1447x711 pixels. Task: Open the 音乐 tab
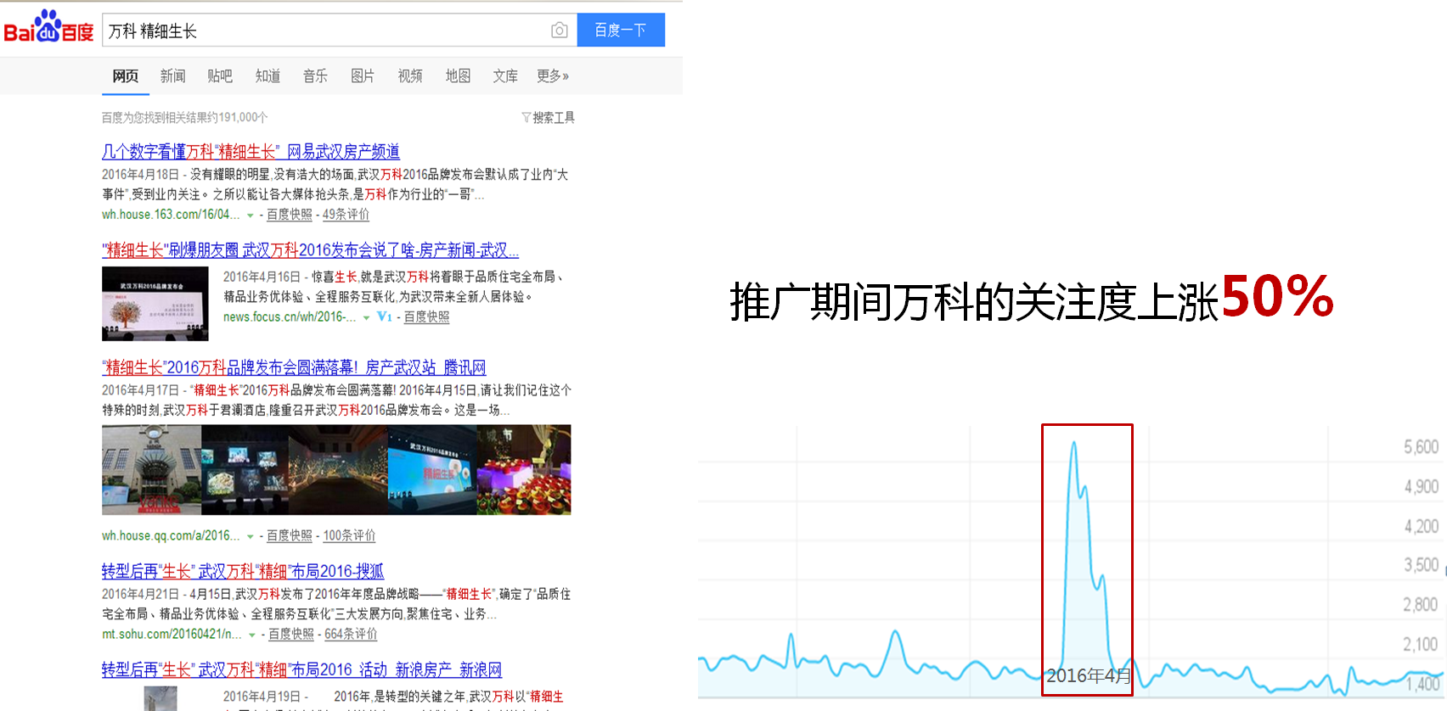tap(316, 76)
